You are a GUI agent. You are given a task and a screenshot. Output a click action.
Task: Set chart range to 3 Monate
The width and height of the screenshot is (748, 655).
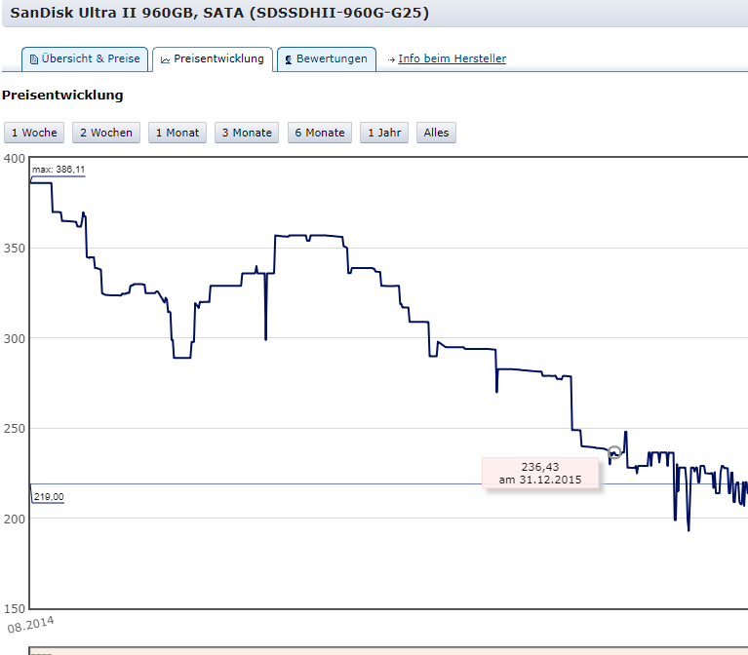coord(247,133)
